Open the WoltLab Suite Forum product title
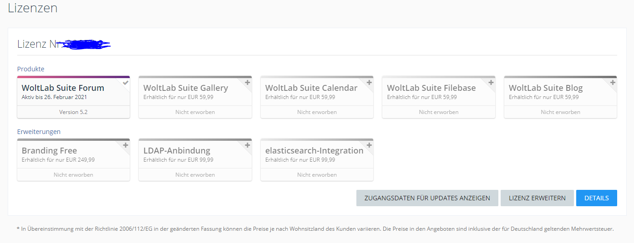This screenshot has height=243, width=634. [63, 88]
